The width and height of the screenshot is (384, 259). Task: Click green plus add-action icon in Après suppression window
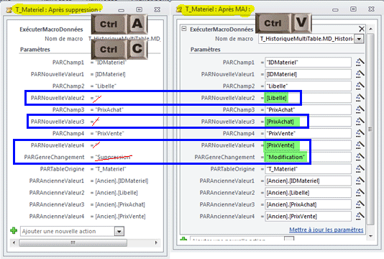coord(14,230)
